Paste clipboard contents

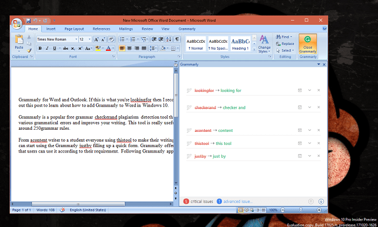tap(19, 43)
